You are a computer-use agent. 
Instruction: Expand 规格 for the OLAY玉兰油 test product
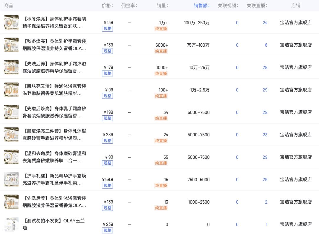tap(107, 230)
